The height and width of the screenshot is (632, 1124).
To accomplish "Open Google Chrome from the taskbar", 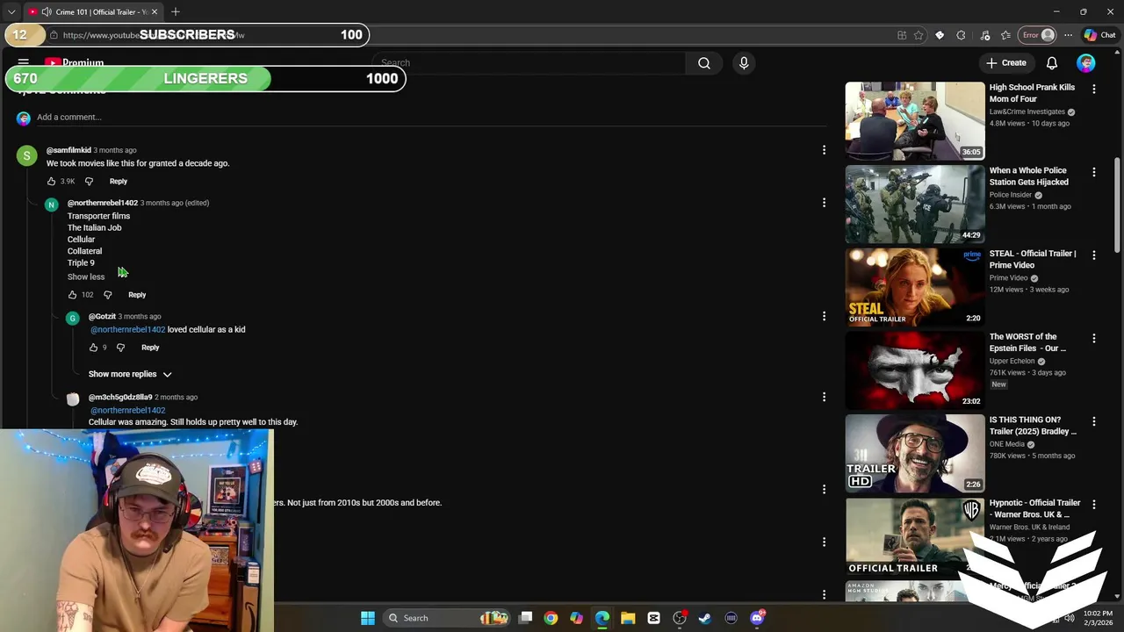I will (551, 618).
